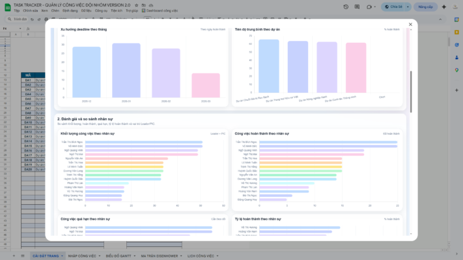Click the 2026-03 pink deadline bar

206,85
